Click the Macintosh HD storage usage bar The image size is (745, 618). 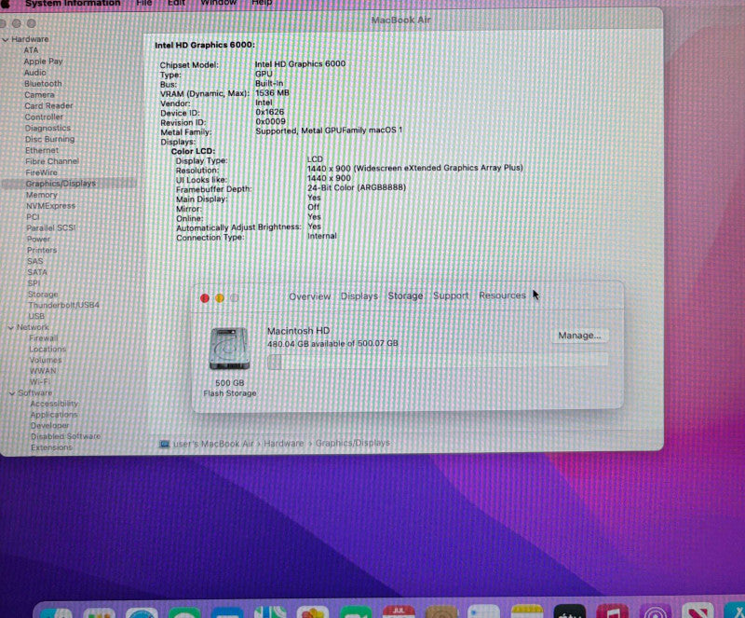point(437,361)
